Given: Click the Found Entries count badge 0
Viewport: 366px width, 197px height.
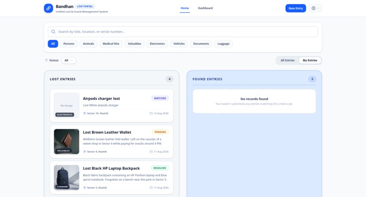Looking at the screenshot, I should click(312, 79).
